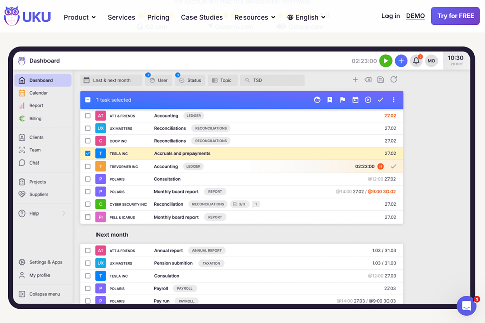The height and width of the screenshot is (323, 485).
Task: Open the MO user avatar
Action: (x=431, y=61)
